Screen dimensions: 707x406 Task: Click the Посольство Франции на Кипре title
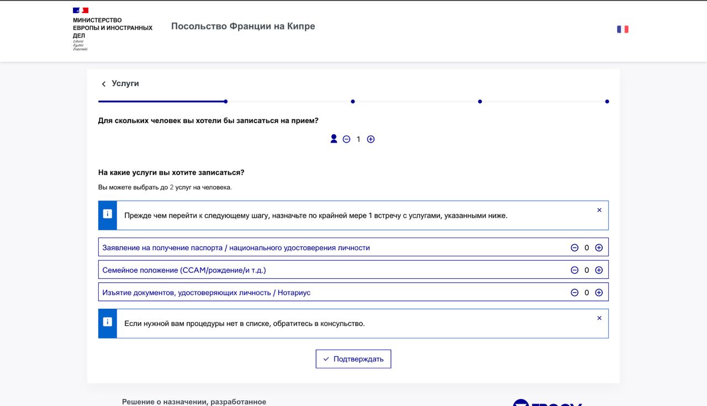(x=243, y=27)
